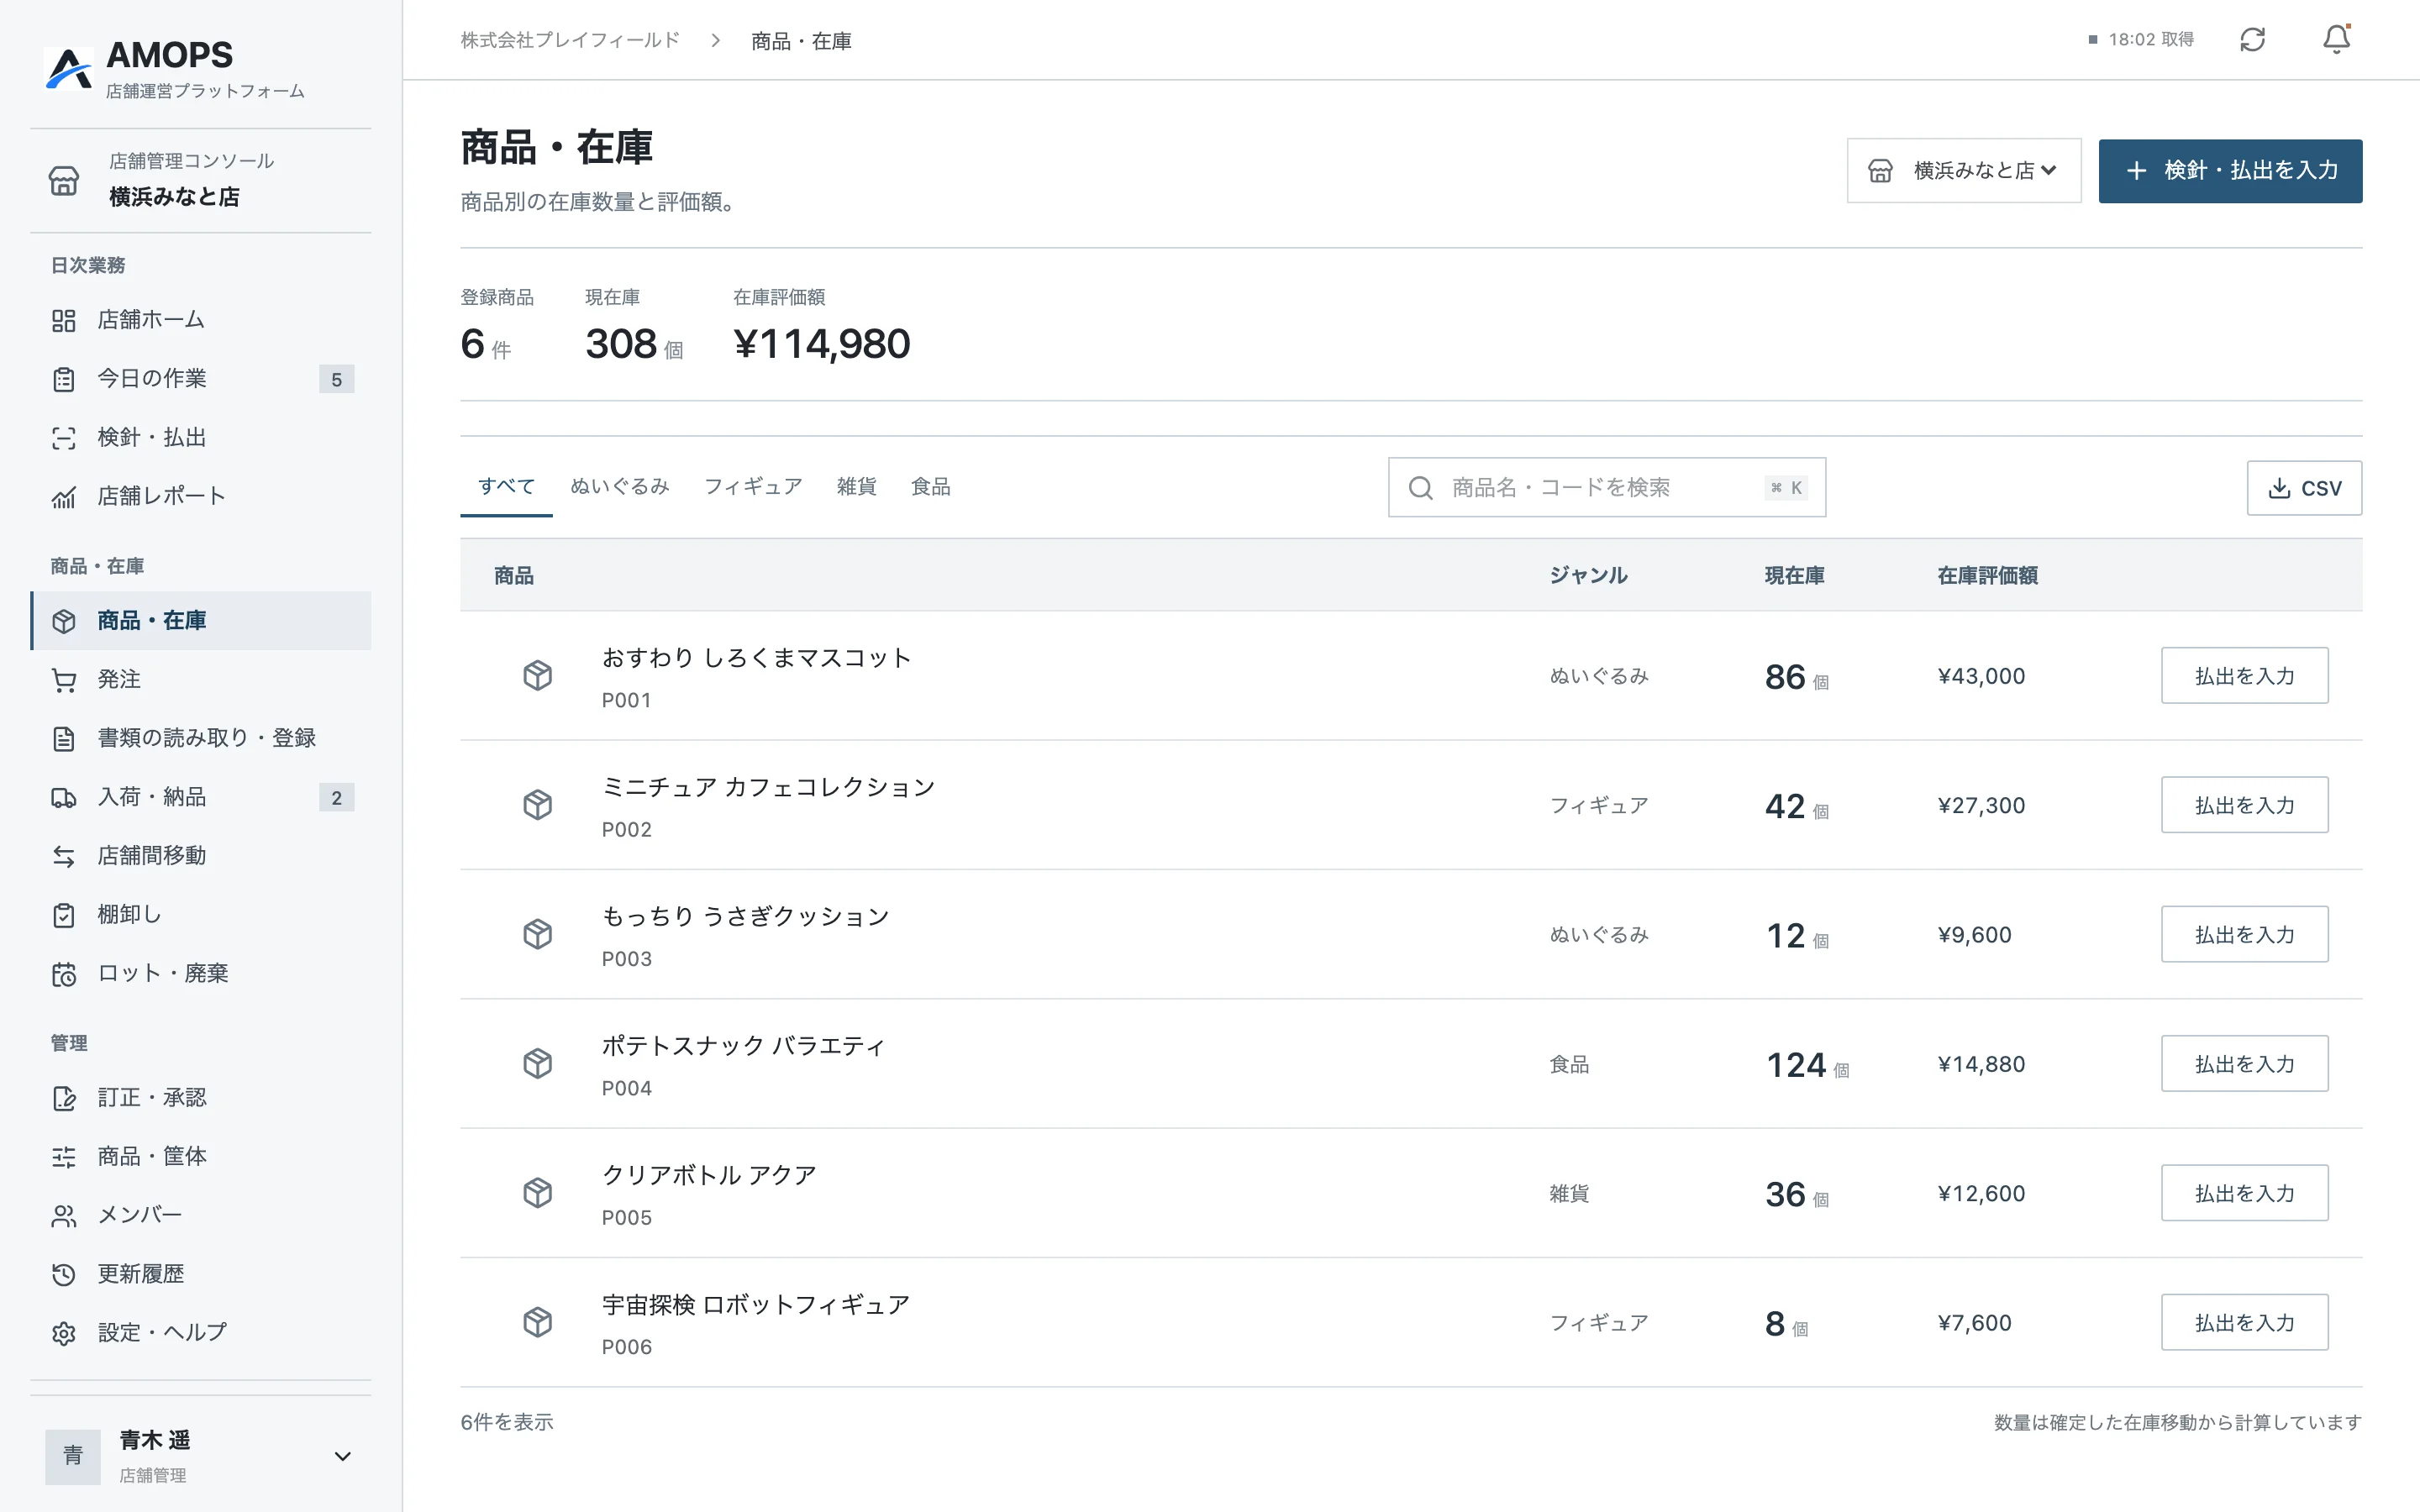Click the package icon for おすわり しろくまマスコット
Image resolution: width=2420 pixels, height=1512 pixels.
[538, 676]
